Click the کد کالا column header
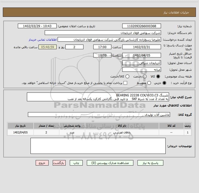Image resolution: width=199 pixels, height=193 pixels. tap(171, 126)
